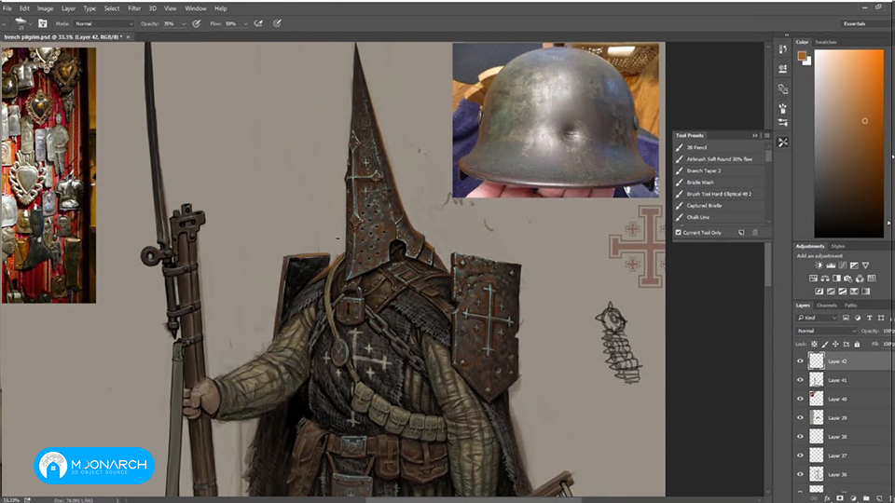Filter layers by pixel layer type

[x=846, y=318]
